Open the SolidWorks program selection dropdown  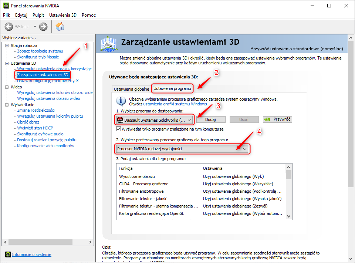(154, 120)
